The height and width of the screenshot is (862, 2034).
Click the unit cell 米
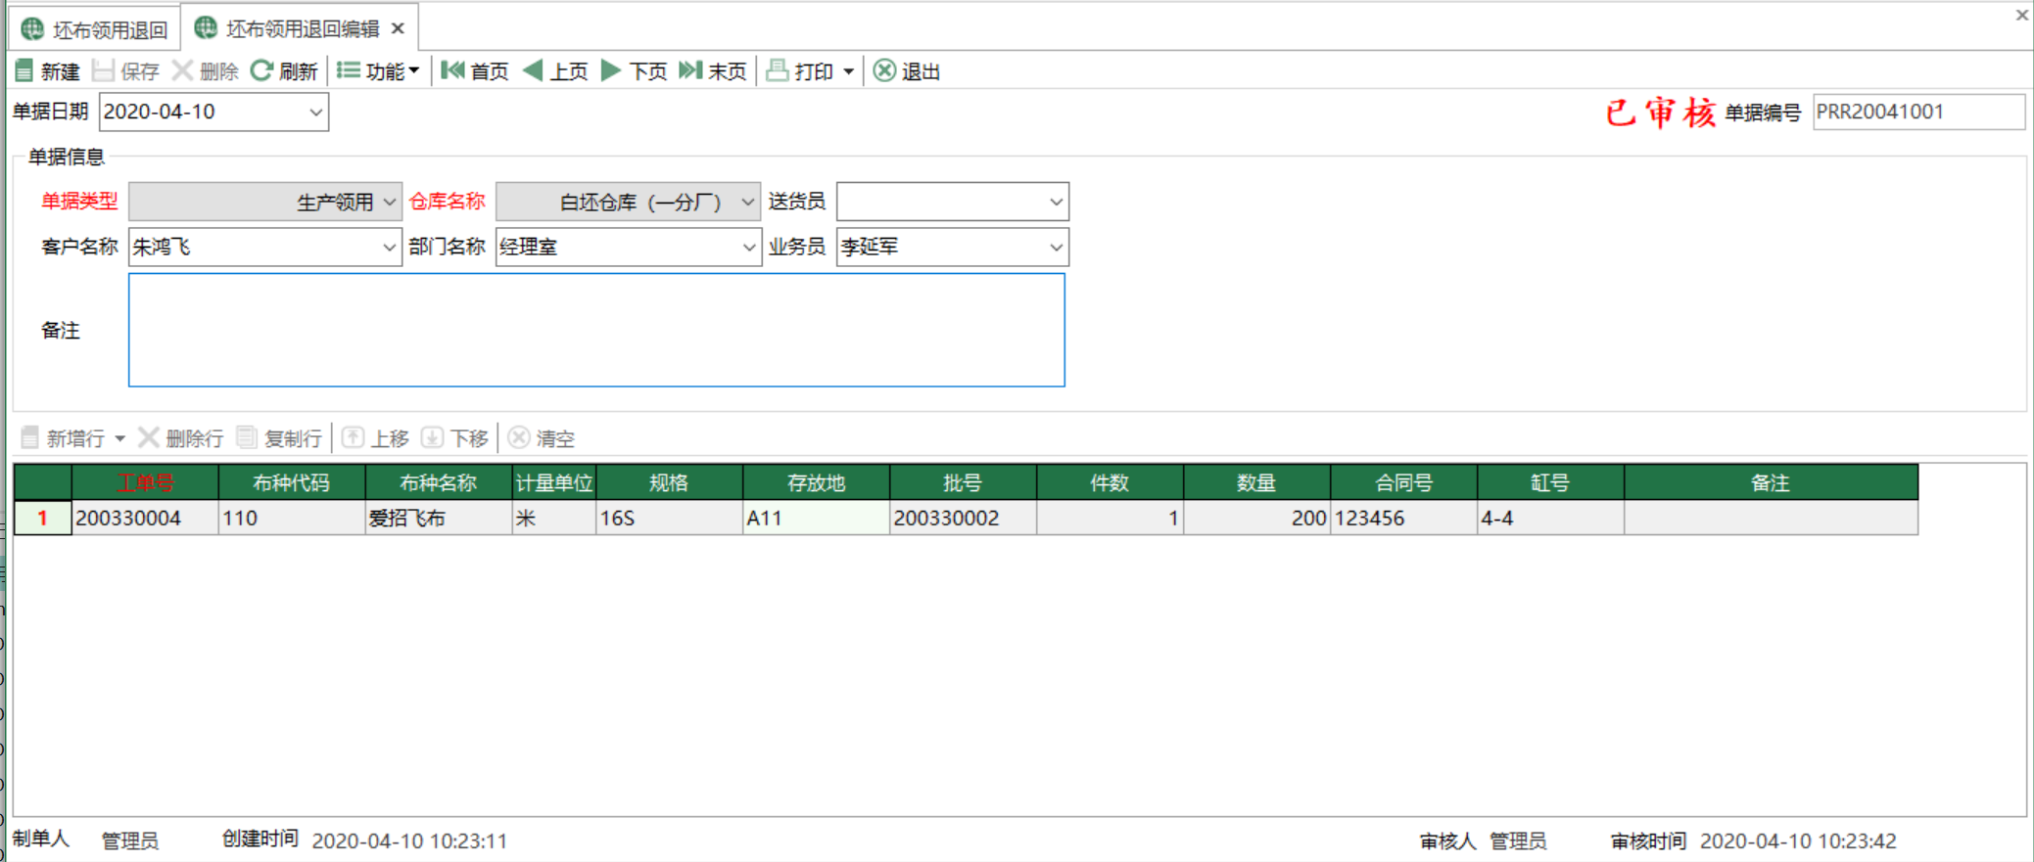(x=554, y=518)
